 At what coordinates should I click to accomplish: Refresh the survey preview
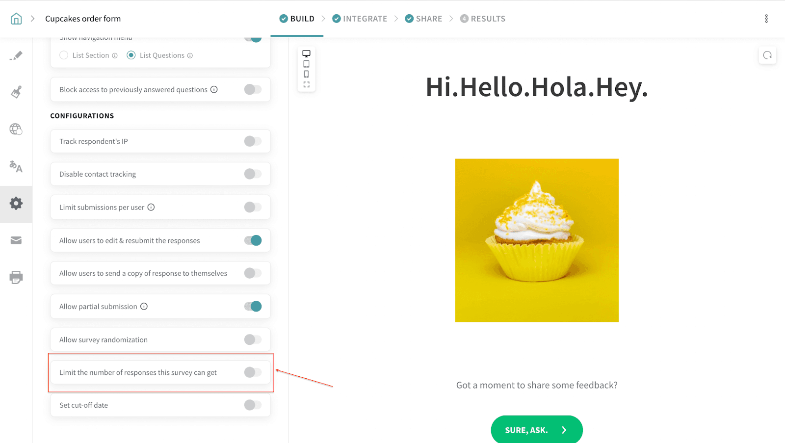pos(767,55)
